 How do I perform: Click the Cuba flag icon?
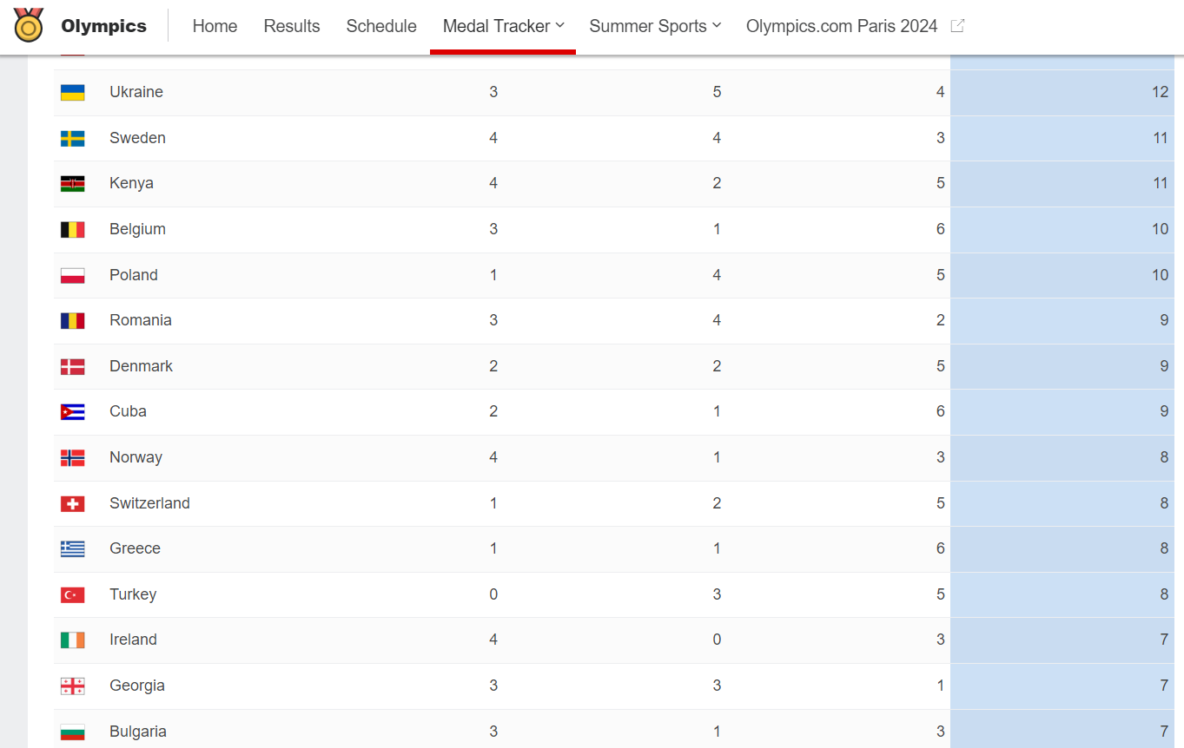coord(72,411)
